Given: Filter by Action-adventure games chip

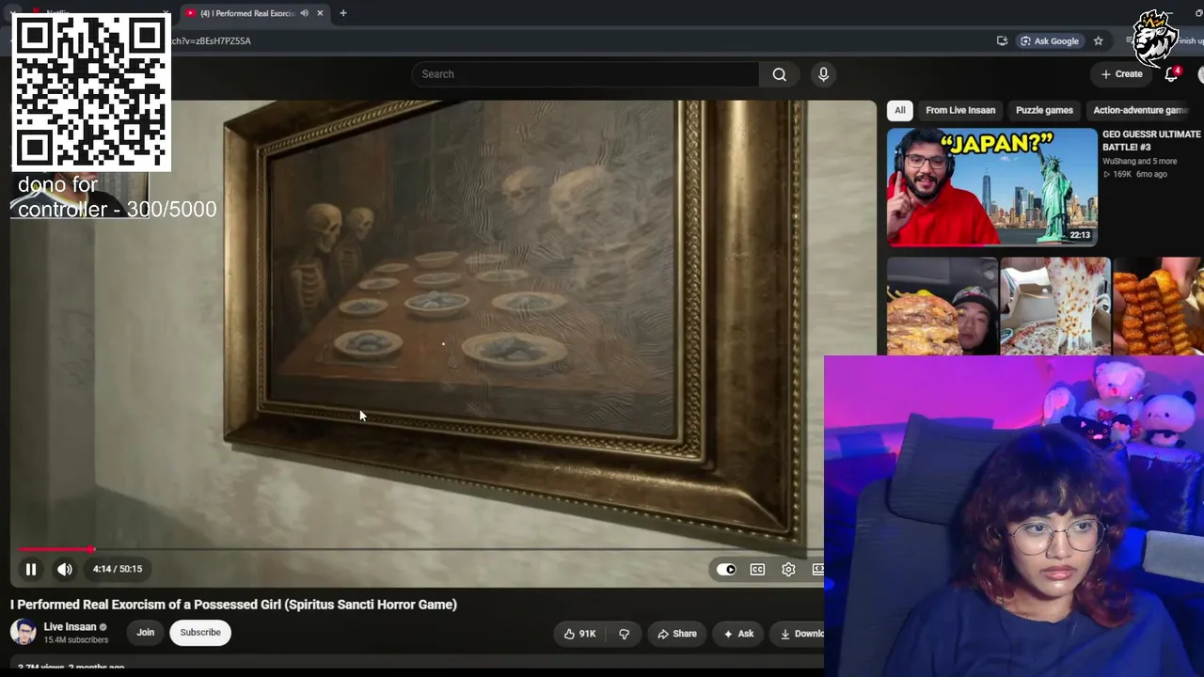Looking at the screenshot, I should [1143, 110].
